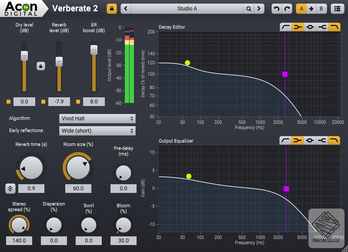
Task: Toggle Output Equalizer low-cut filter band
Action: 285,140
